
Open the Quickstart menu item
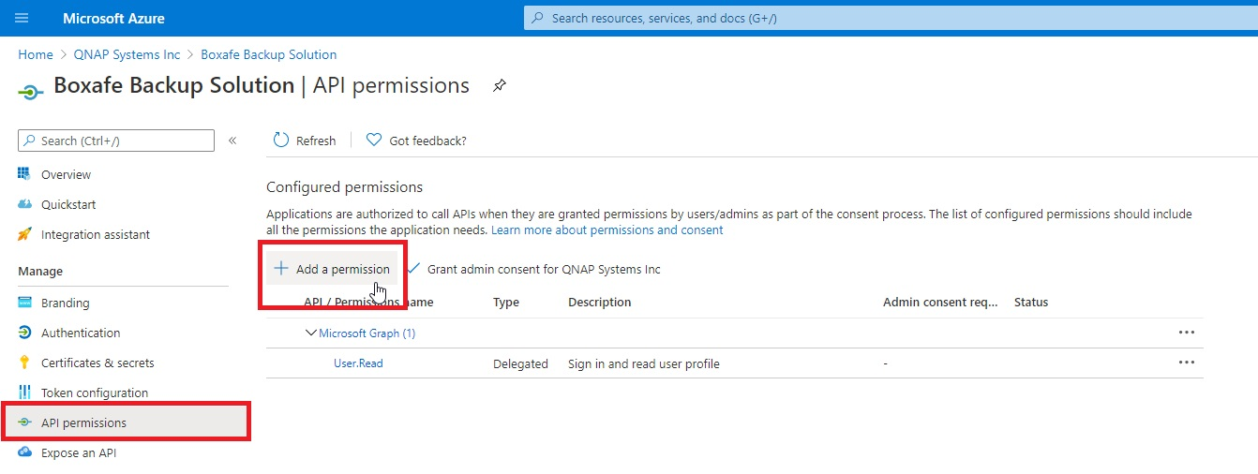point(68,204)
